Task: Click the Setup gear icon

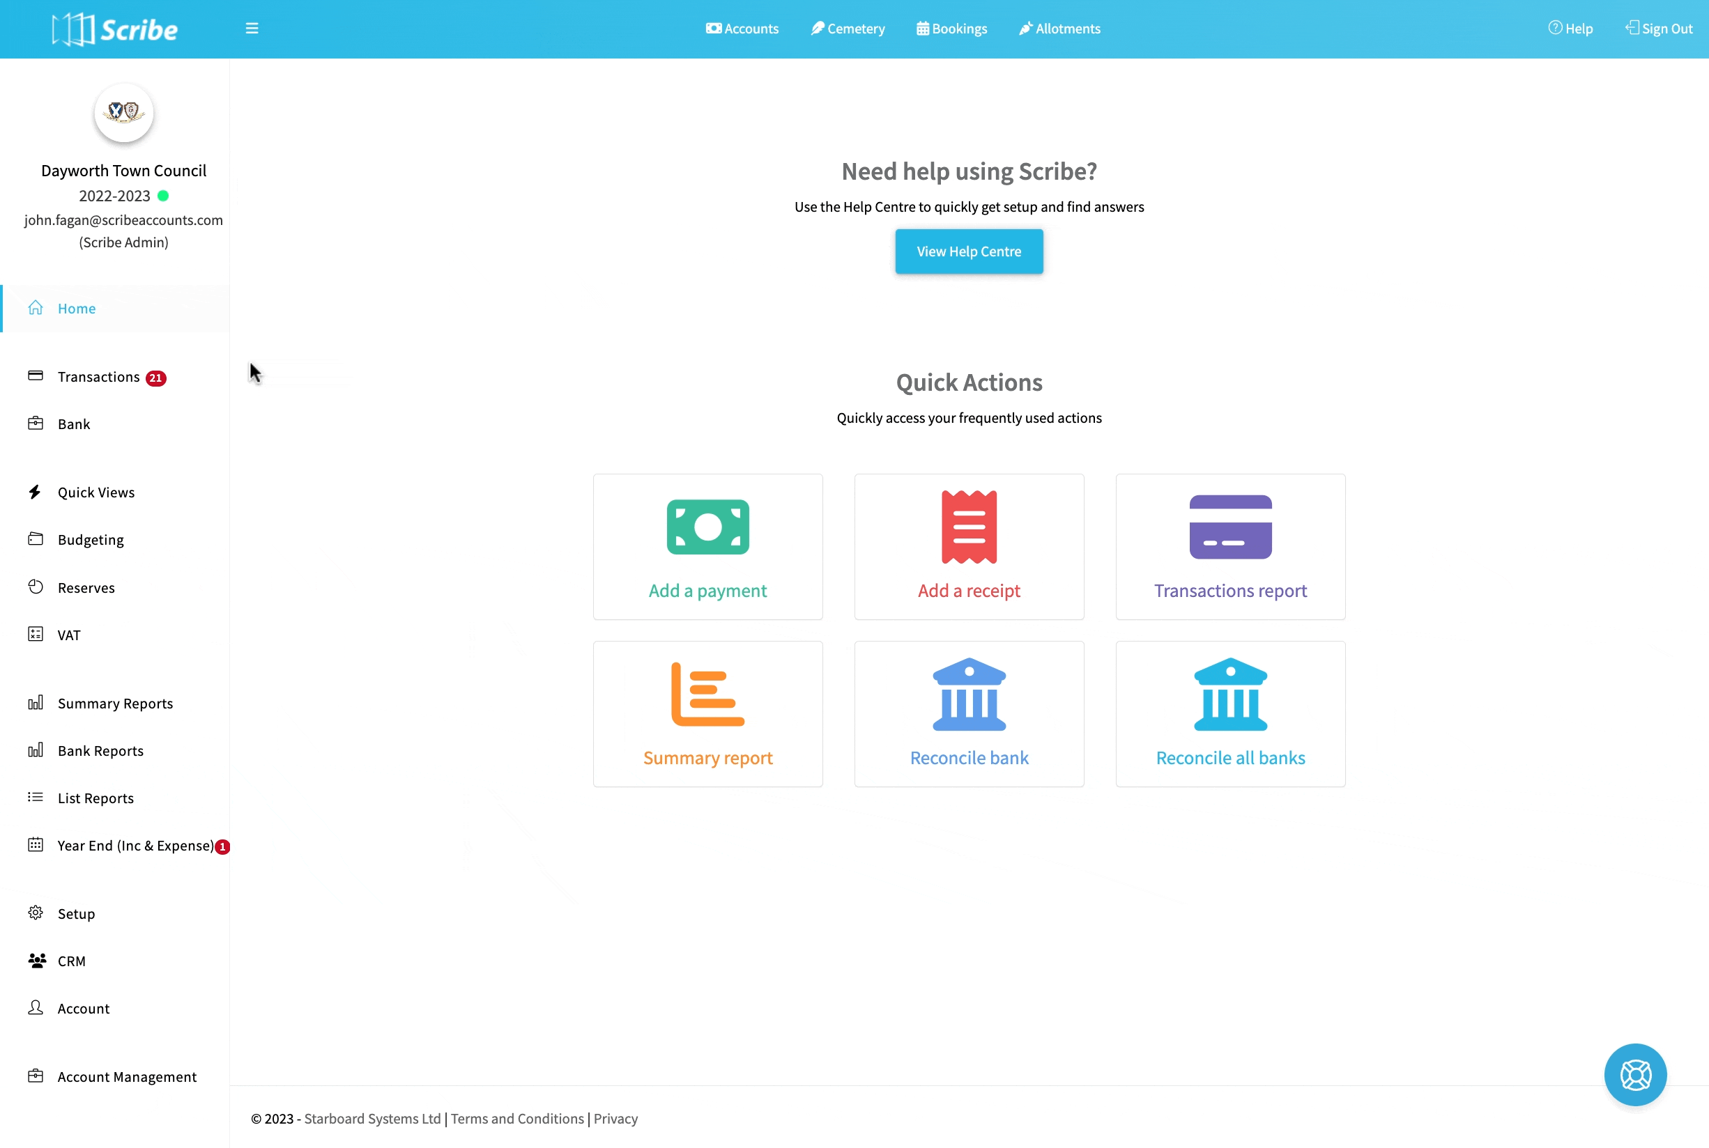Action: [35, 913]
